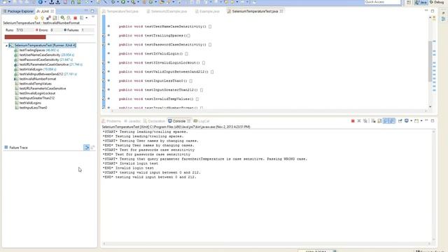The height and width of the screenshot is (252, 448).
Task: Toggle show failures only in JUnit view
Action: 48,18
